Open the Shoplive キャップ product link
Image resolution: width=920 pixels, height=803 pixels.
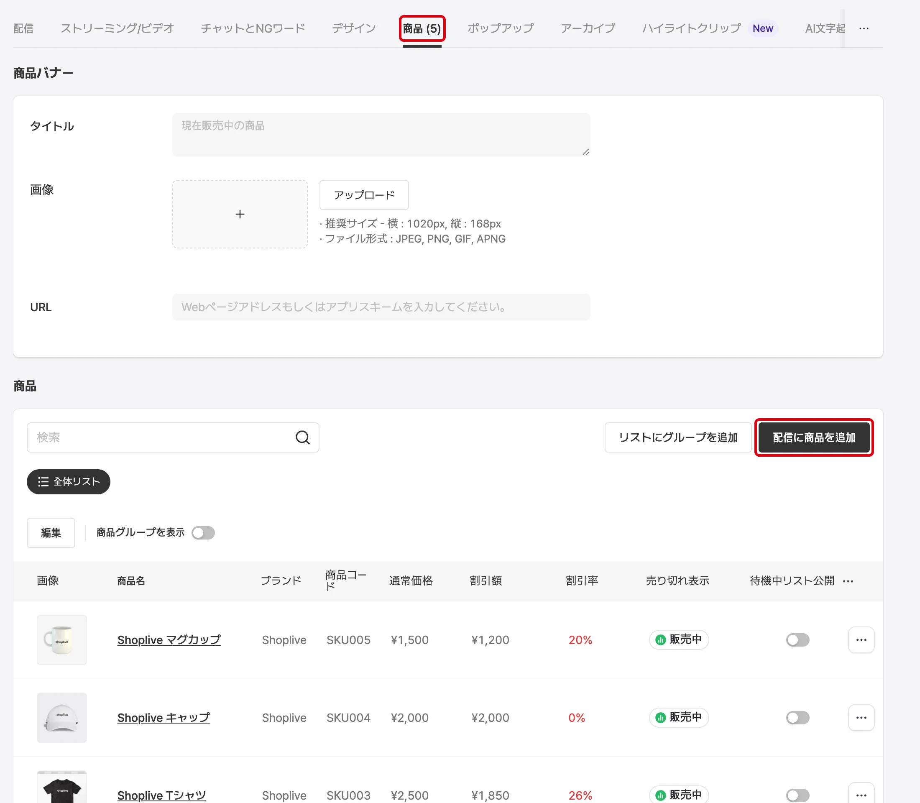[x=163, y=717]
